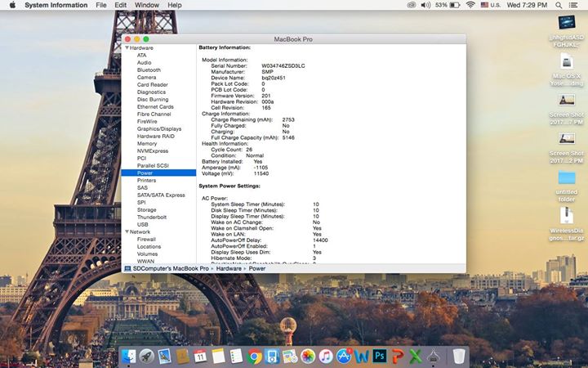
Task: Select USB in the sidebar
Action: (x=142, y=225)
